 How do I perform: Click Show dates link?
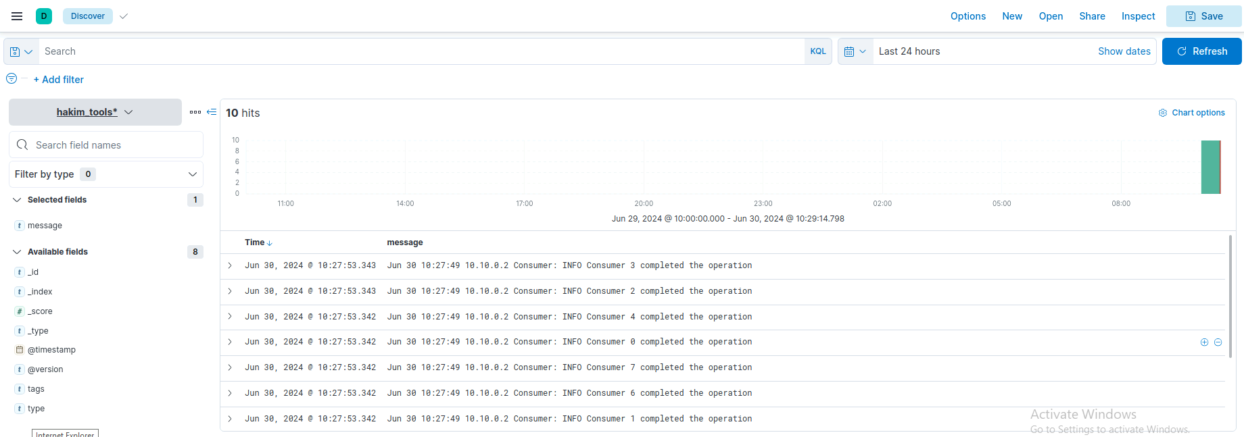click(1124, 51)
